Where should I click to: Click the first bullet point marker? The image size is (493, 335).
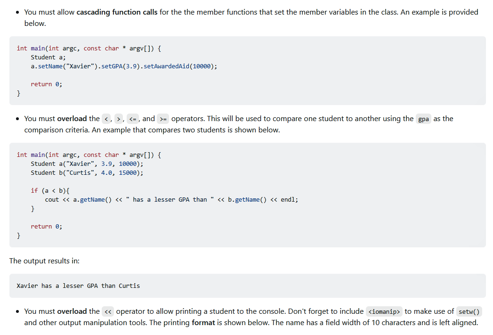[x=17, y=12]
